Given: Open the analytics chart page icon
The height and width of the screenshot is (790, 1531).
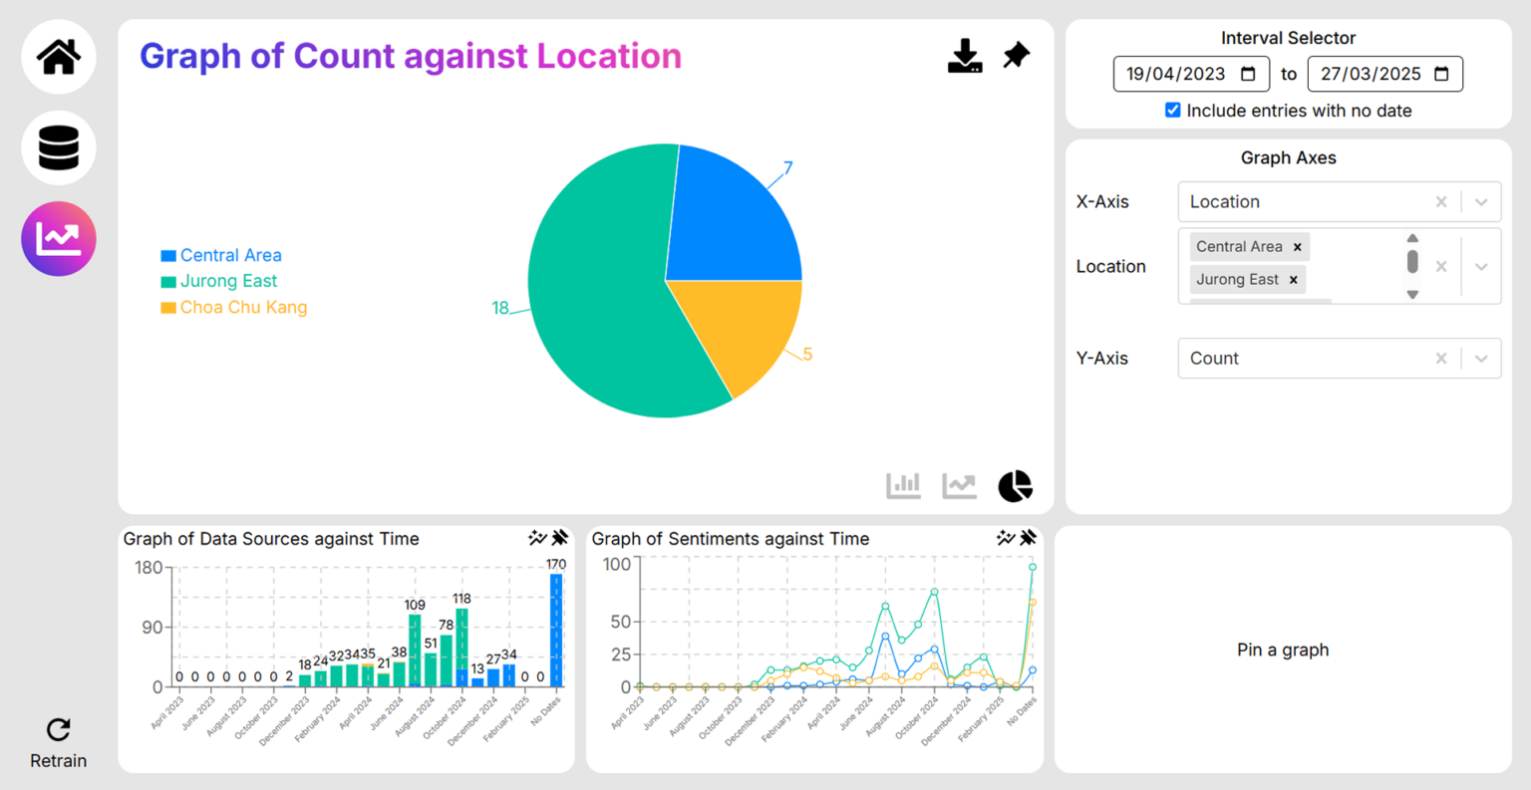Looking at the screenshot, I should tap(59, 239).
